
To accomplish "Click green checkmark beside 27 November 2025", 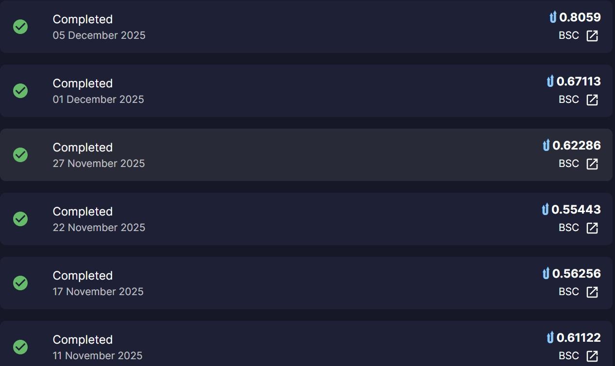I will tap(20, 155).
